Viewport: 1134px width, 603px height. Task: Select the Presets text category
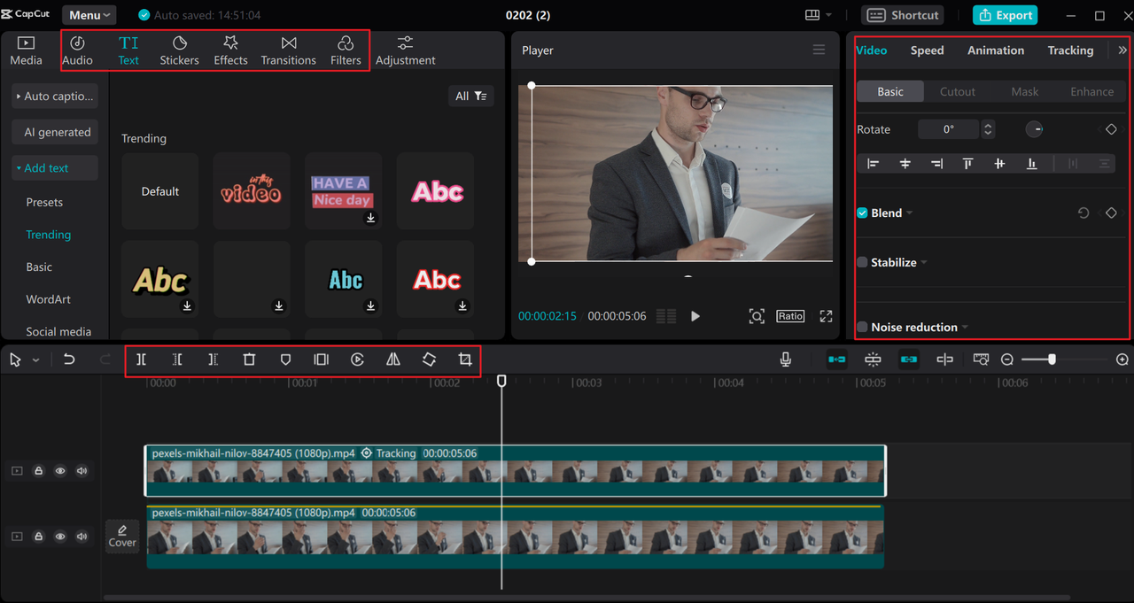point(44,203)
